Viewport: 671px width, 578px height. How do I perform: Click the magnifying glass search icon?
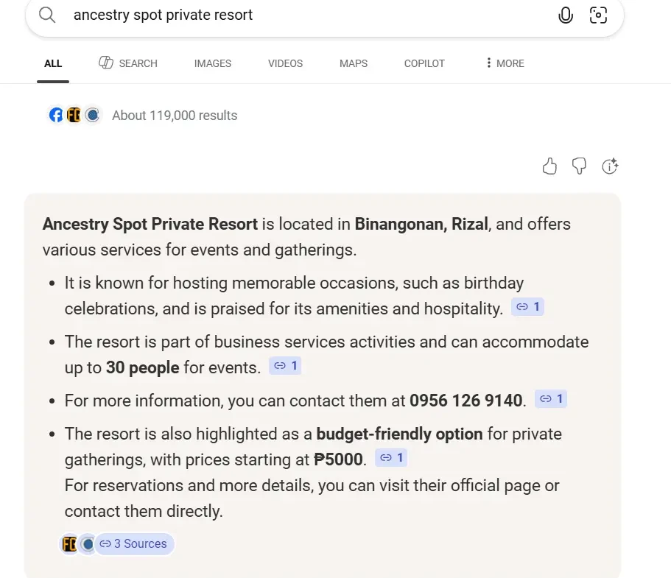[47, 15]
